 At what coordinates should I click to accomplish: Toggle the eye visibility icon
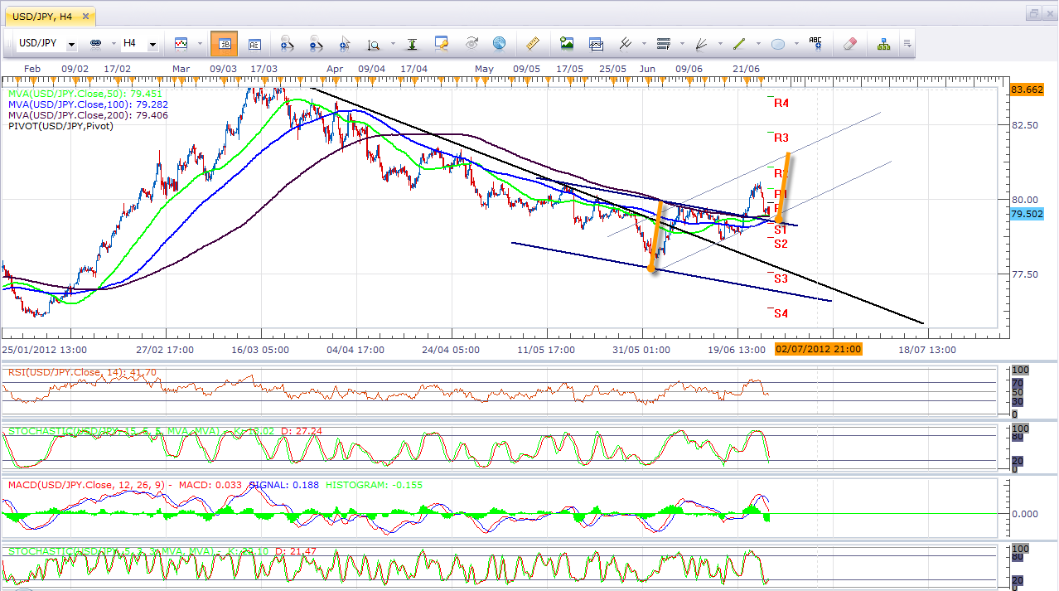pos(471,43)
